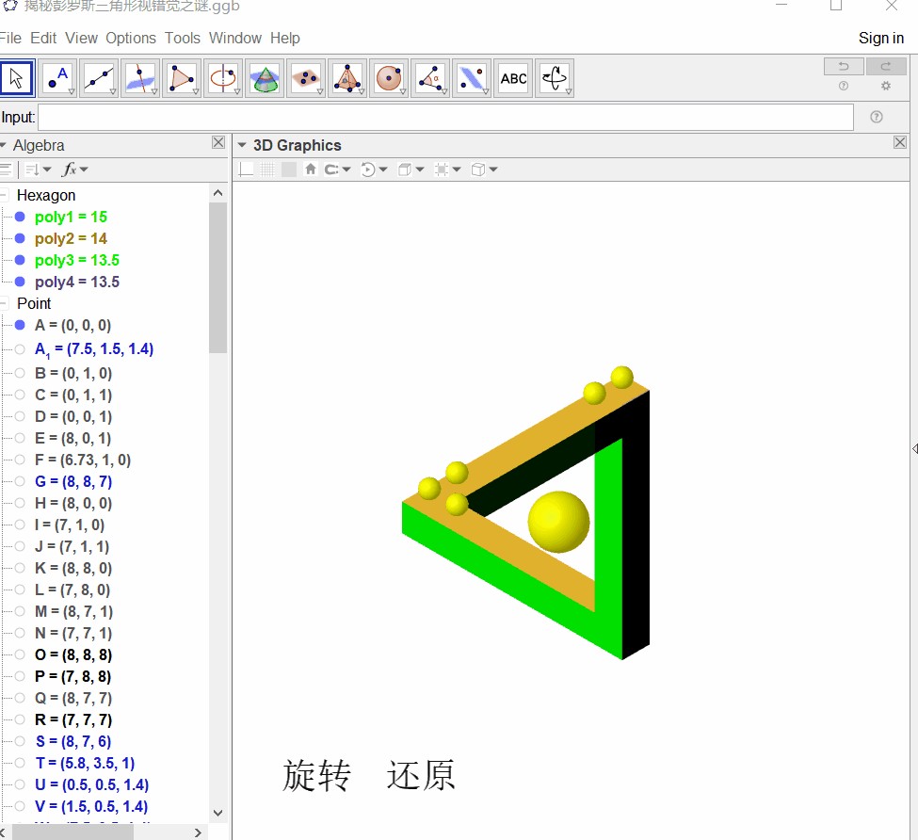The height and width of the screenshot is (840, 918).
Task: Select the Move arrow tool
Action: 17,78
